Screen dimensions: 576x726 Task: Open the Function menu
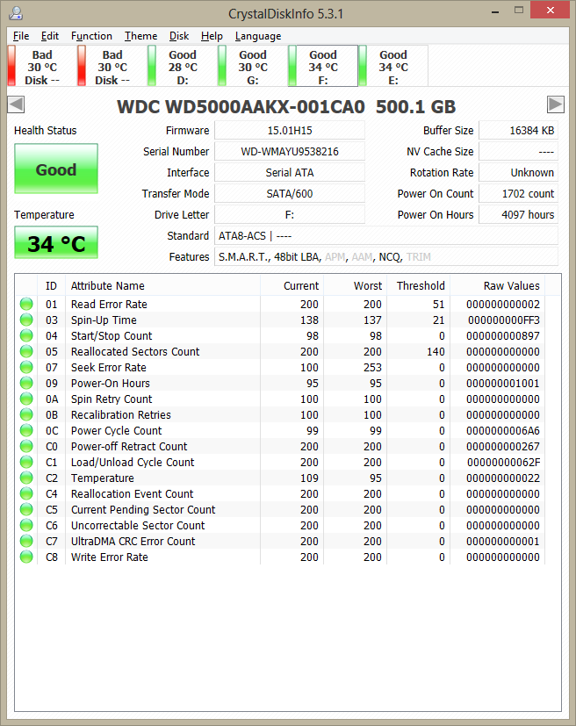click(91, 36)
